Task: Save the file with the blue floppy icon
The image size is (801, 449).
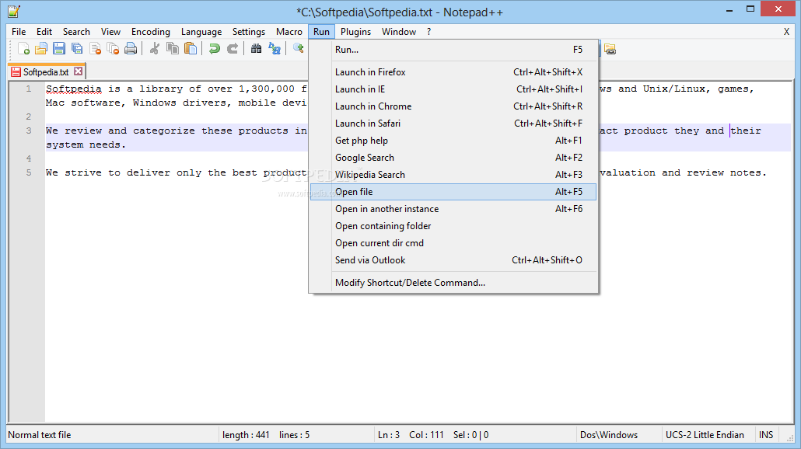Action: tap(59, 49)
